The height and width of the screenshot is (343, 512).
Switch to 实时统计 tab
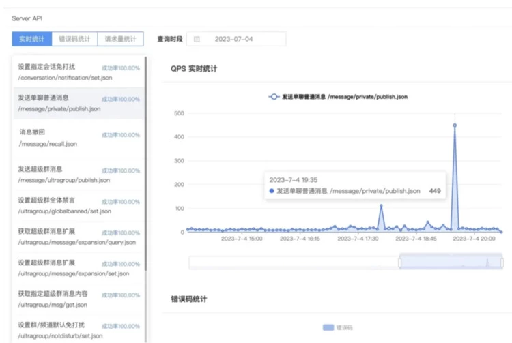pos(31,39)
